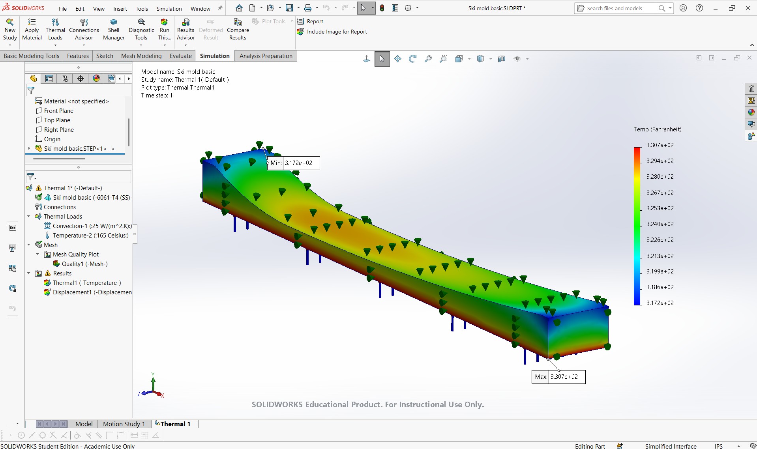Screen dimensions: 757x449
Task: Open the New Study tool
Action: (10, 30)
